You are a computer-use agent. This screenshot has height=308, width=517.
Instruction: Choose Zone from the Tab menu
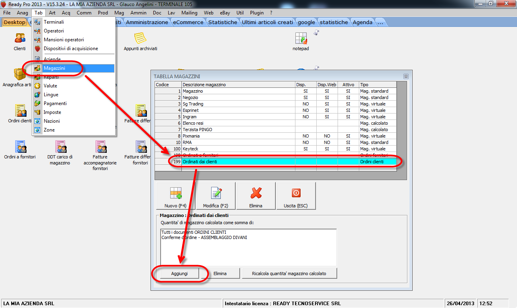tap(74, 130)
